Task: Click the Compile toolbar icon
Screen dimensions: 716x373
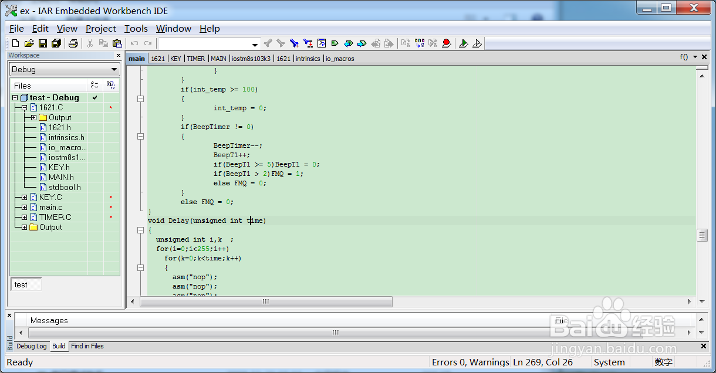Action: click(406, 43)
